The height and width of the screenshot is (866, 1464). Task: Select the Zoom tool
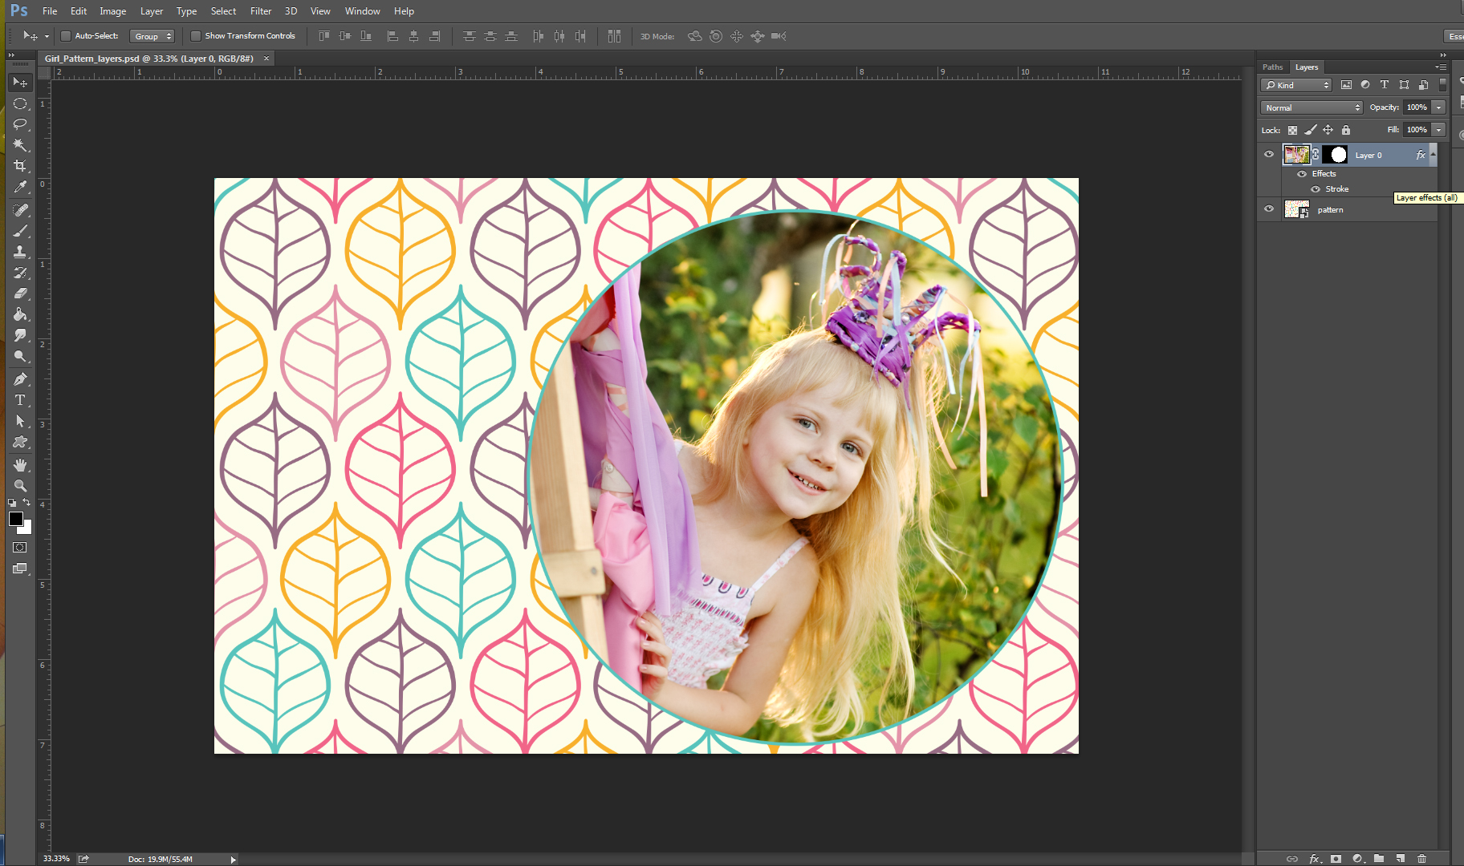(x=19, y=485)
